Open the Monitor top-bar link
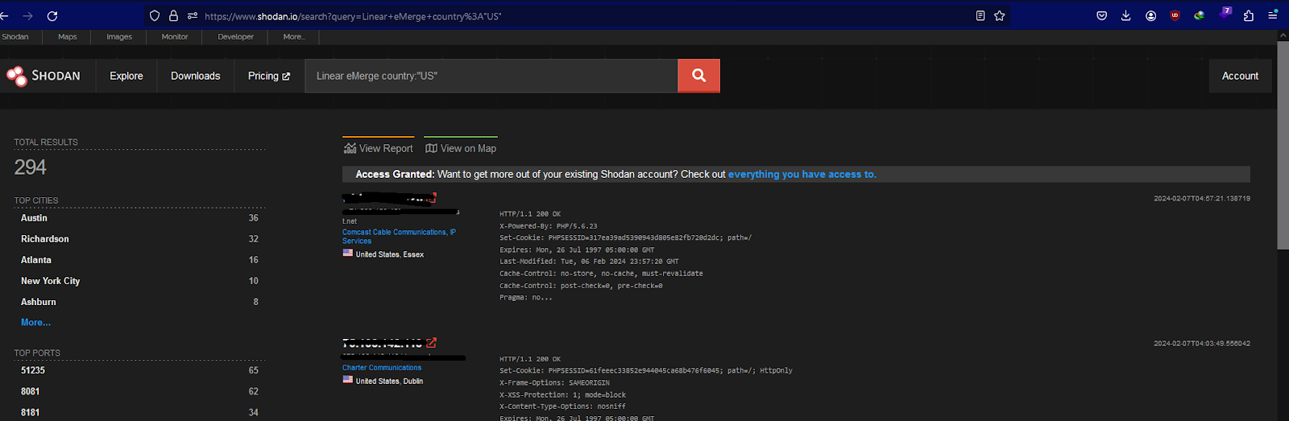The image size is (1289, 421). coord(175,37)
